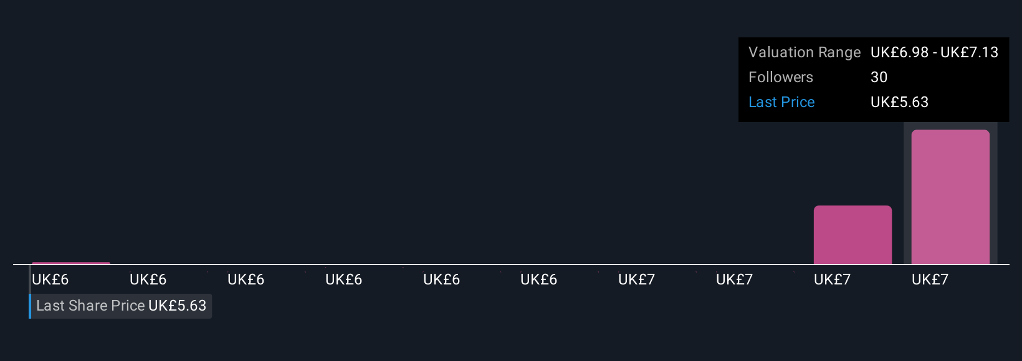
Task: Click the Valuation Range label in tooltip
Action: click(x=804, y=52)
